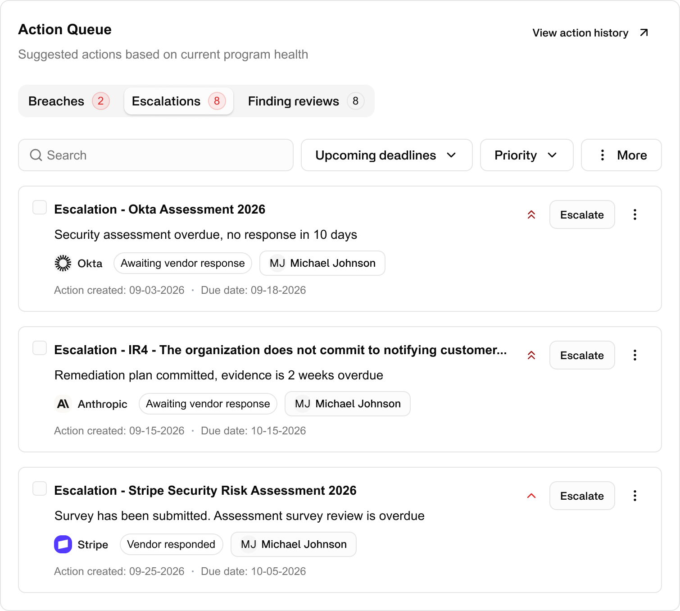Screen dimensions: 680x611
Task: Click the Stripe vendor logo
Action: click(x=63, y=544)
